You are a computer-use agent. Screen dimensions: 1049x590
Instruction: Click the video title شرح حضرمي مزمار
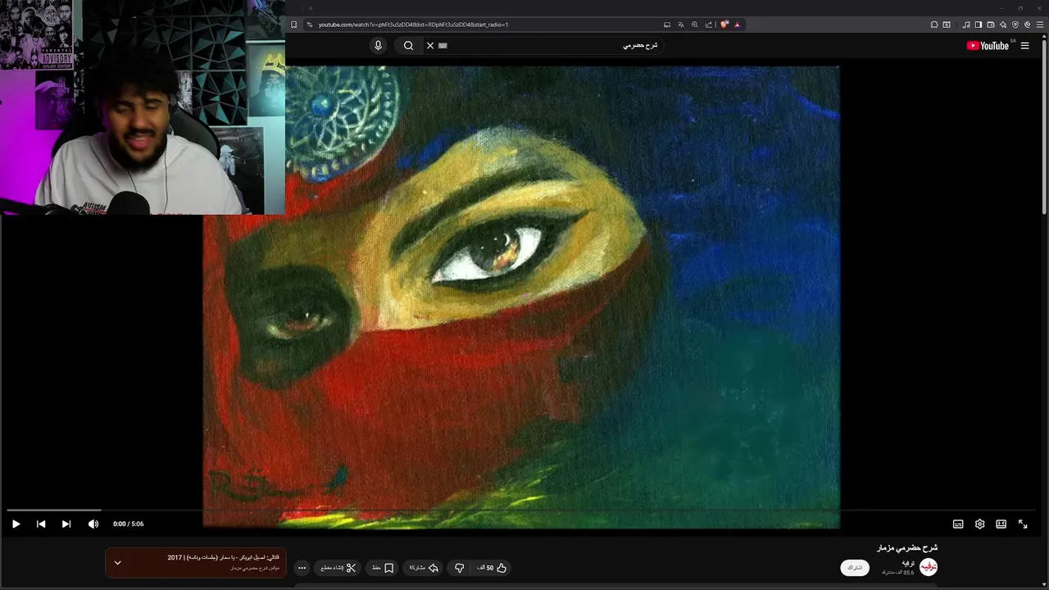coord(907,547)
